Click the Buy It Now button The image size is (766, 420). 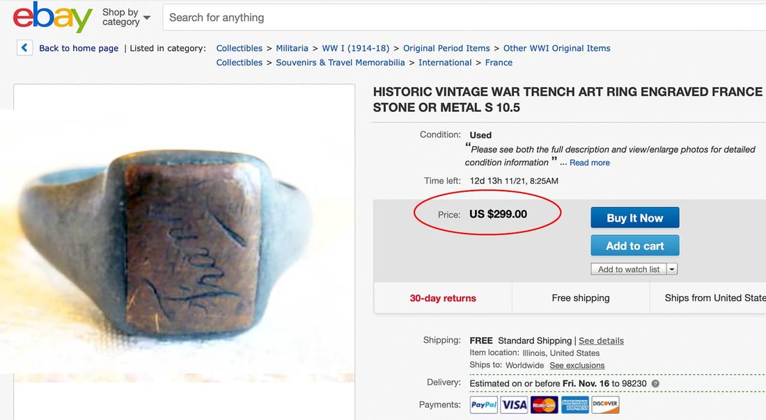point(634,217)
